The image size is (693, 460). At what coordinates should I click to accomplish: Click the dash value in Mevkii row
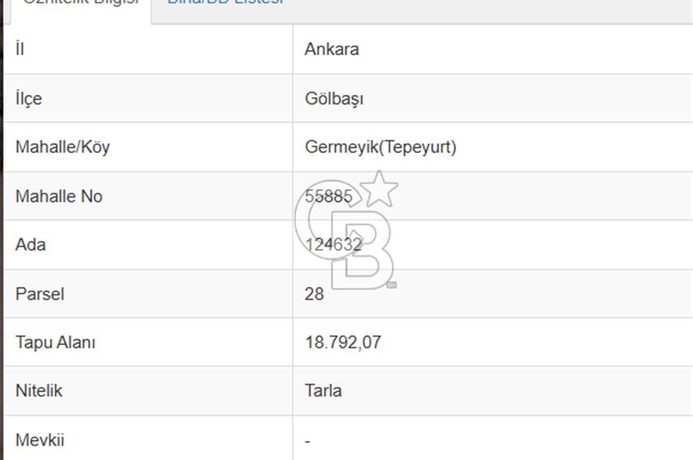point(308,441)
